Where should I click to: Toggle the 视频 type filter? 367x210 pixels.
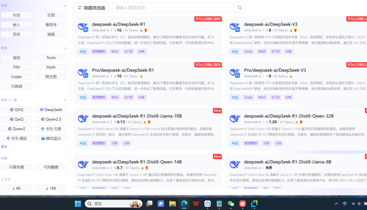[51, 34]
